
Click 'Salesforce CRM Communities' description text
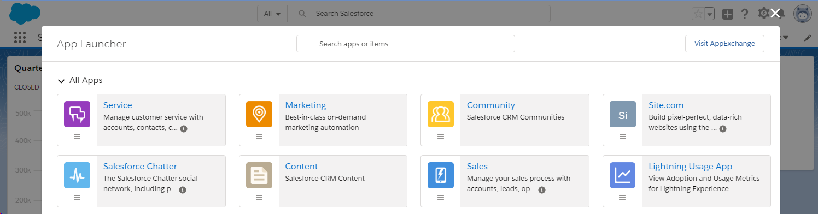[x=516, y=117]
